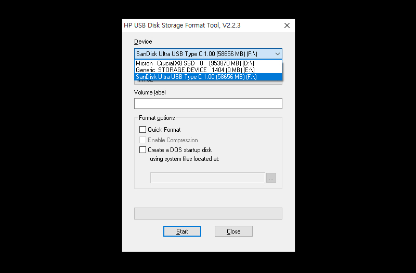Click the "Device" field label
Screen dimensions: 416x273
(x=143, y=42)
